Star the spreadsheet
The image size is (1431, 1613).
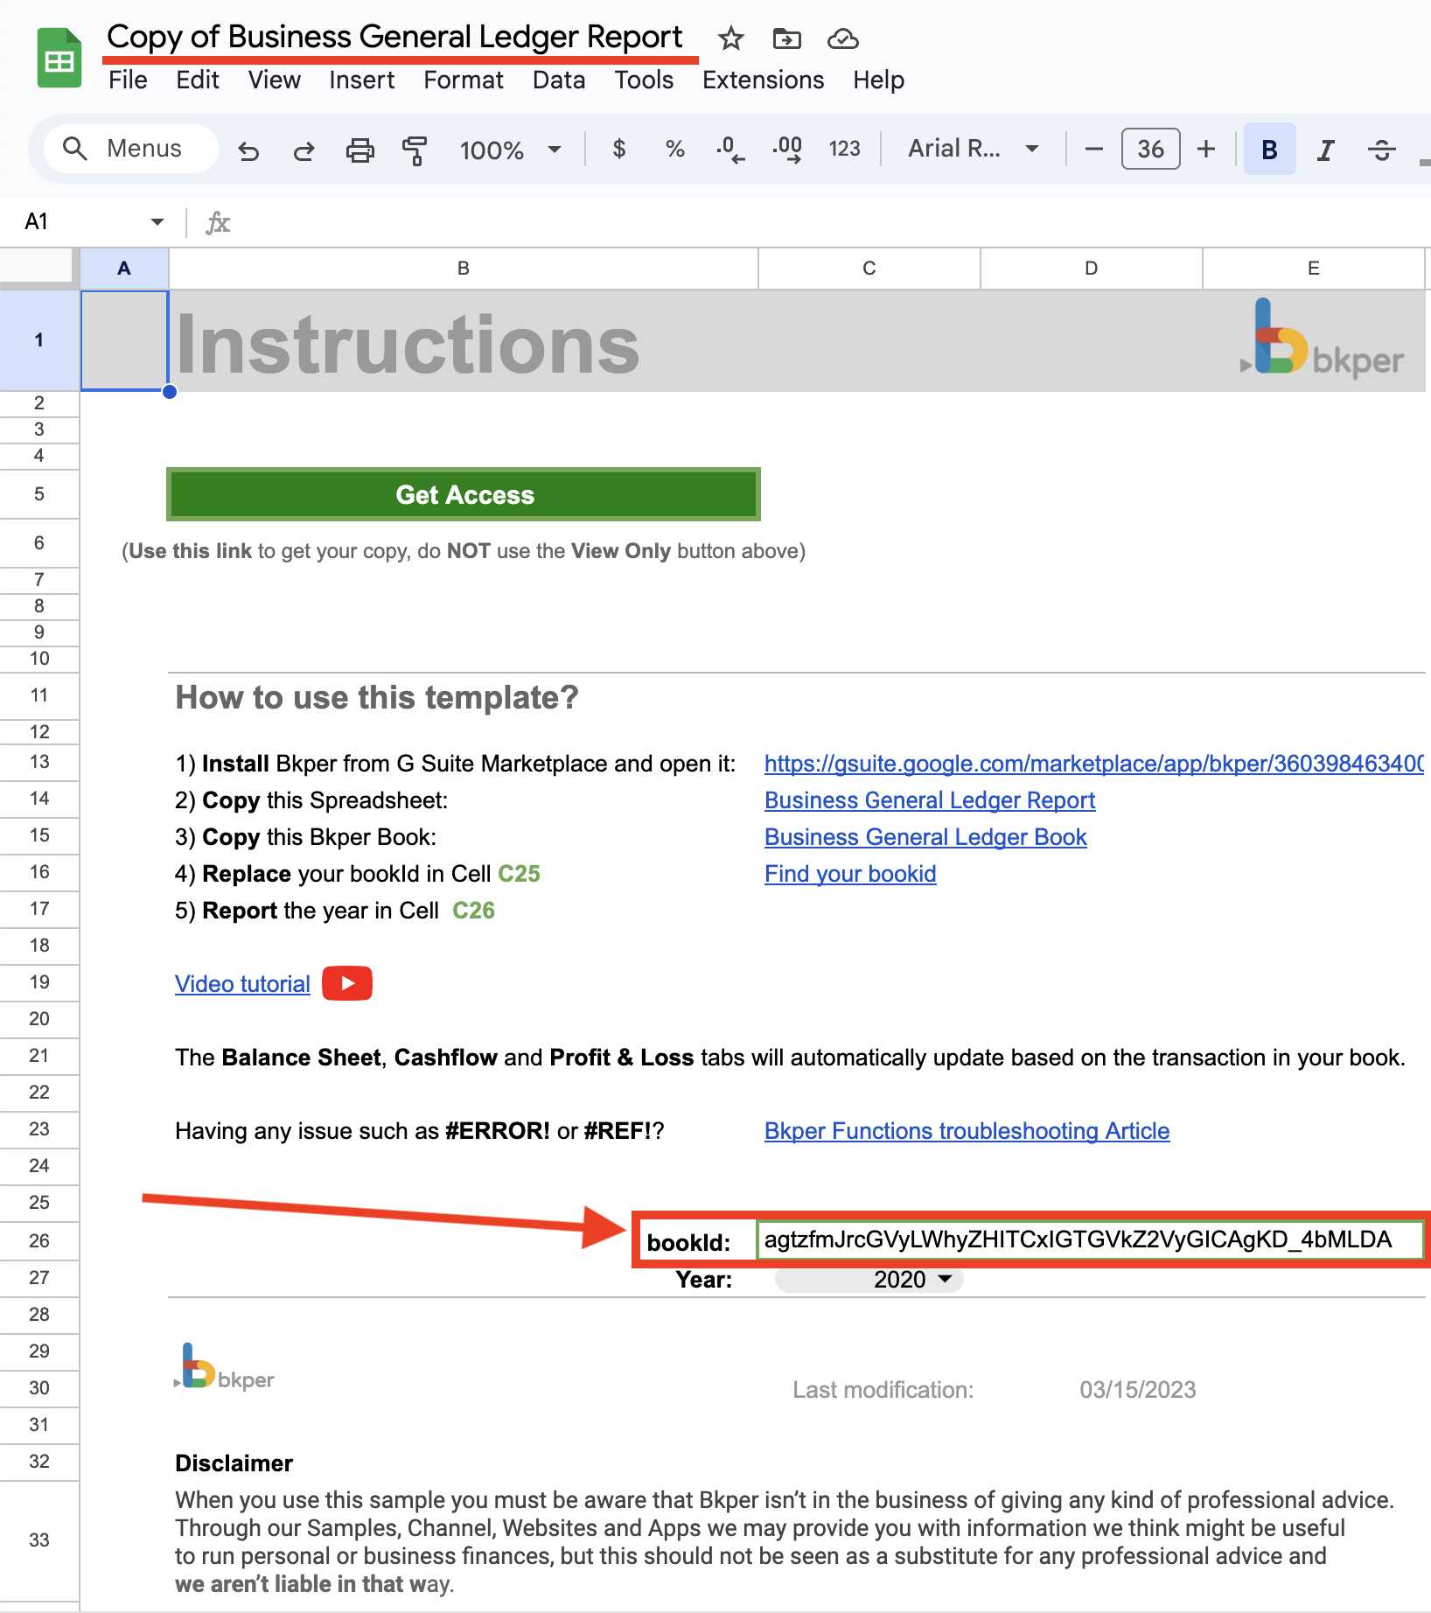click(729, 38)
